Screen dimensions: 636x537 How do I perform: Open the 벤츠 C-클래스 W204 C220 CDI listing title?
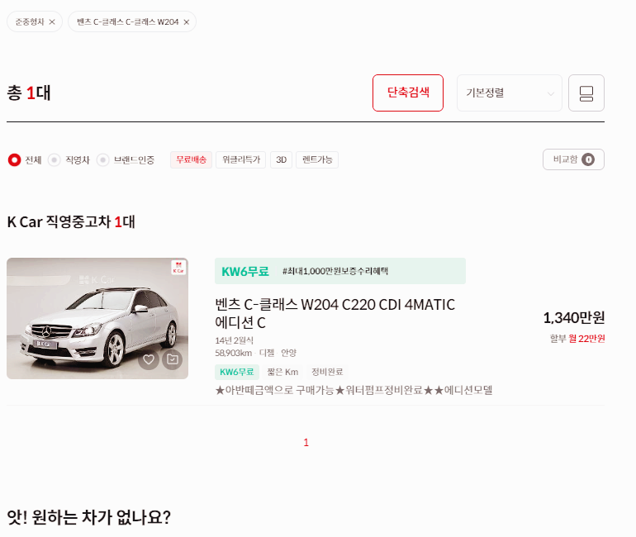click(x=335, y=313)
